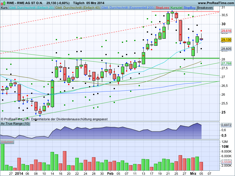Image resolution: width=235 pixels, height=176 pixels.
Task: Select the Gleit. Durchschnitt (Einfach 40) label
Action: pyautogui.click(x=78, y=8)
